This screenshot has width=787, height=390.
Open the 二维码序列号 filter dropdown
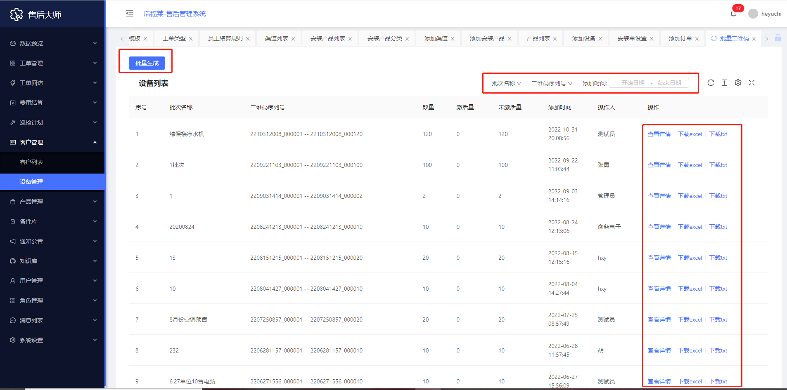point(552,83)
